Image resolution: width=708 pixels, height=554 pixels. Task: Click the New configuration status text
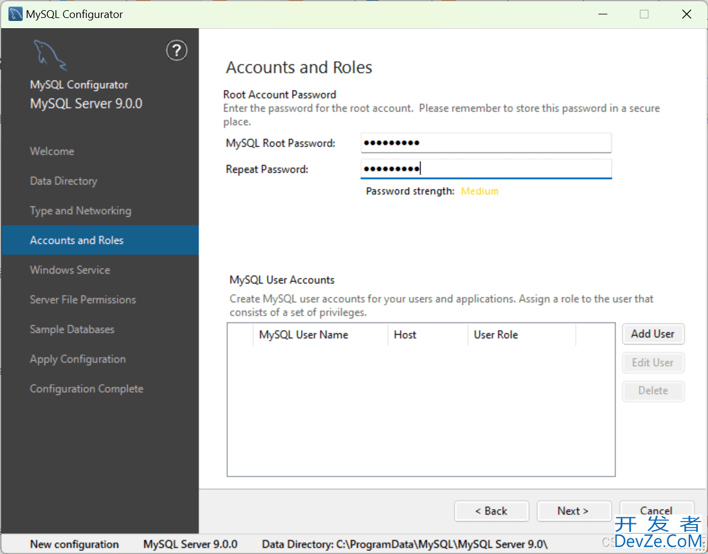(74, 544)
